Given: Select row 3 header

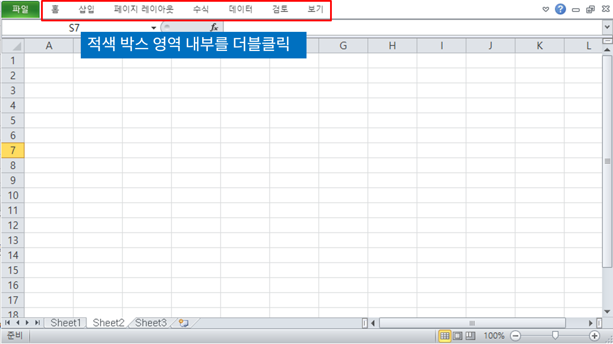Looking at the screenshot, I should click(x=13, y=91).
